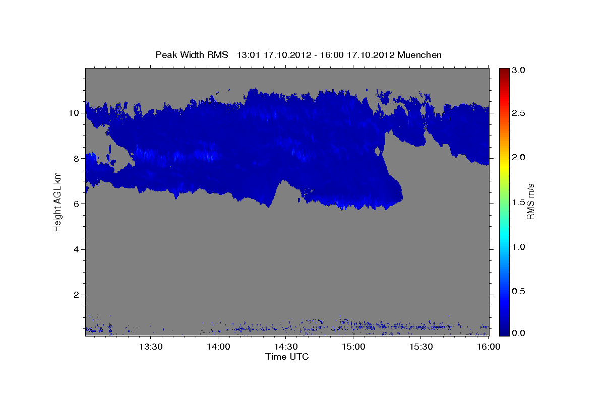
Task: Select the '13:30' time axis label
Action: [151, 347]
